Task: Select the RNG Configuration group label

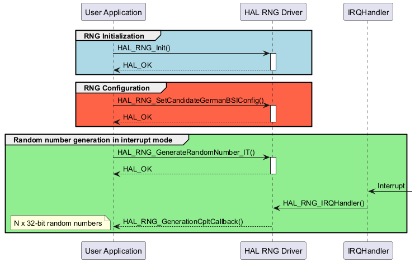Action: [x=117, y=88]
